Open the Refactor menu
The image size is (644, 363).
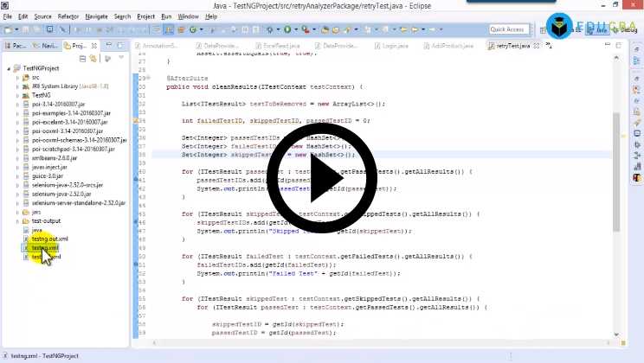(x=68, y=16)
